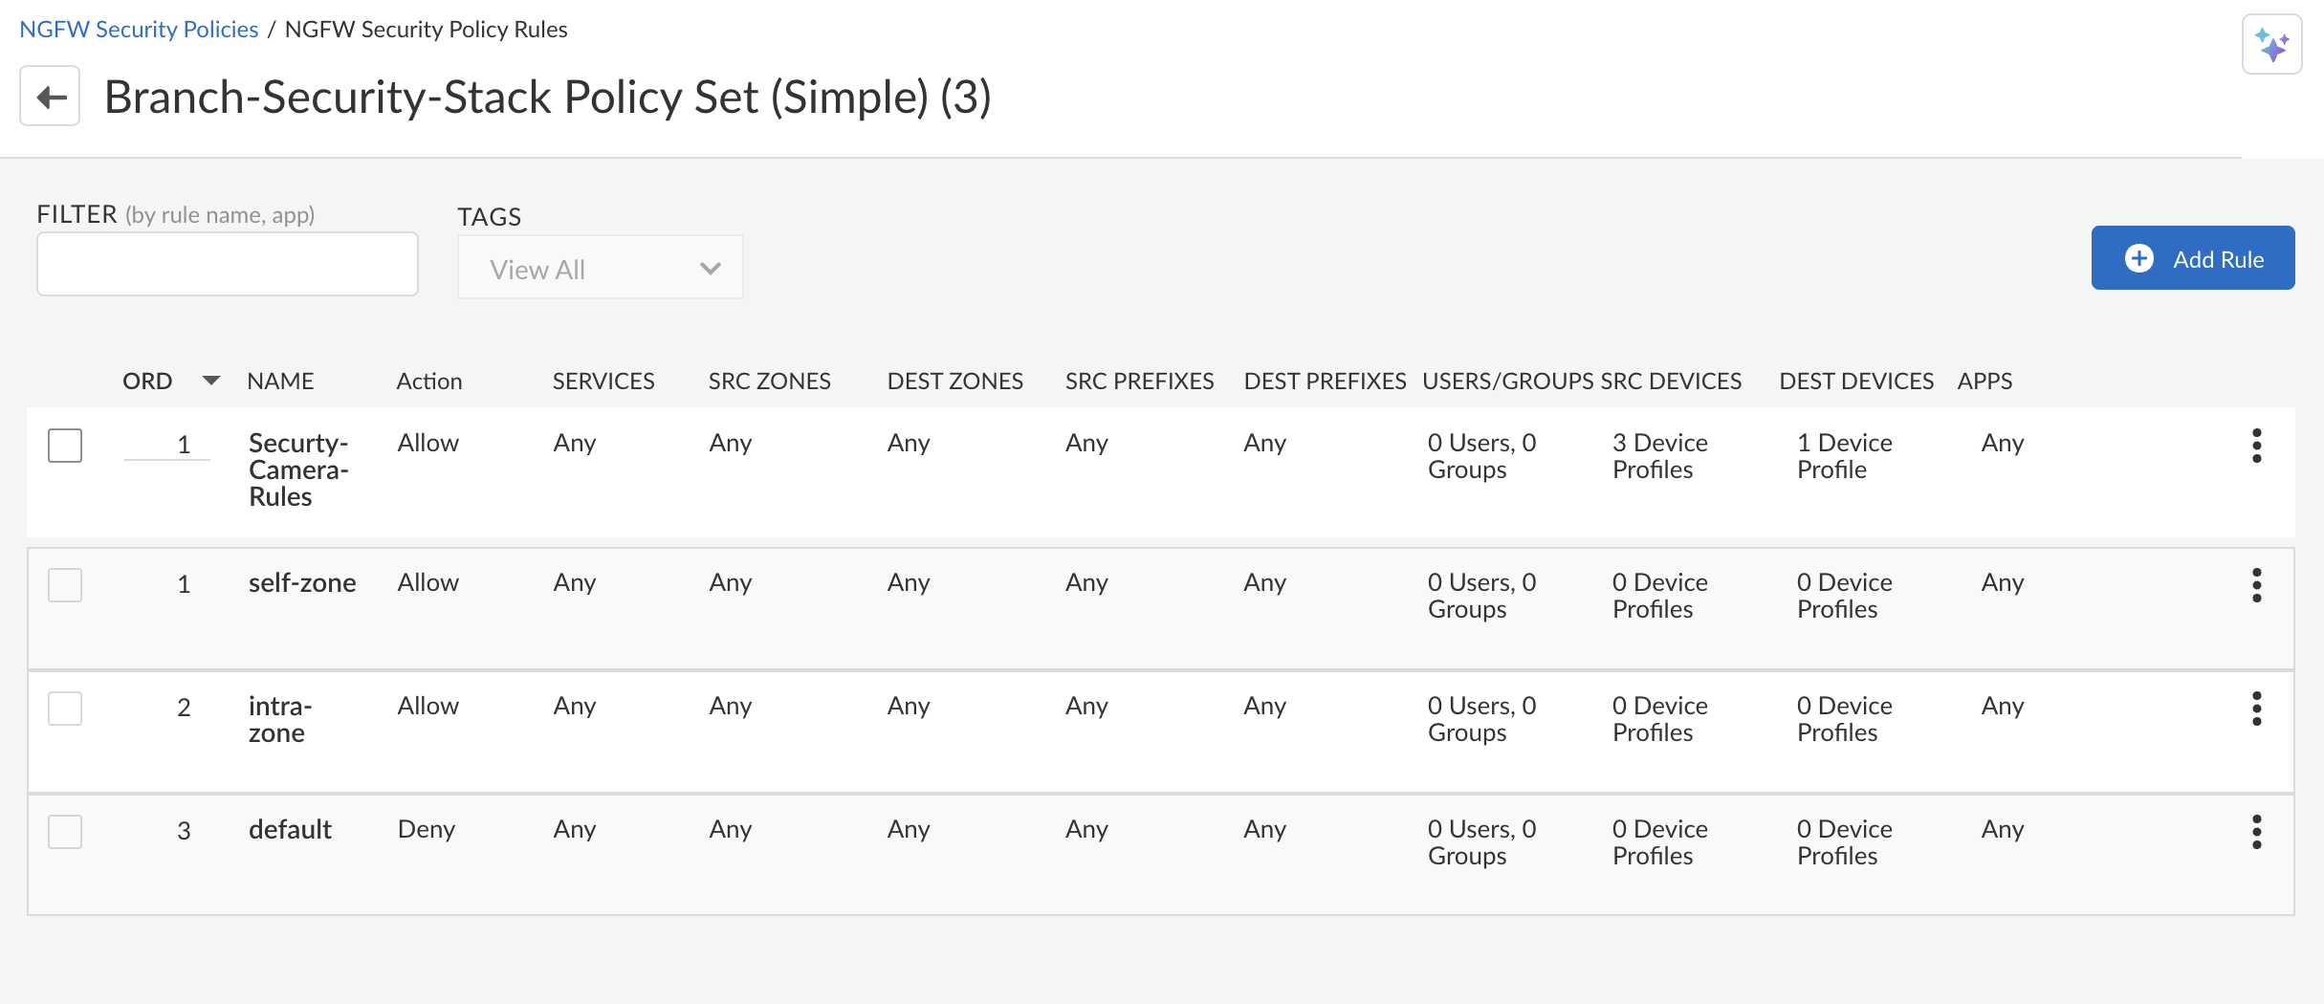Tick the self-zone rule checkbox
The height and width of the screenshot is (1004, 2324).
(65, 585)
